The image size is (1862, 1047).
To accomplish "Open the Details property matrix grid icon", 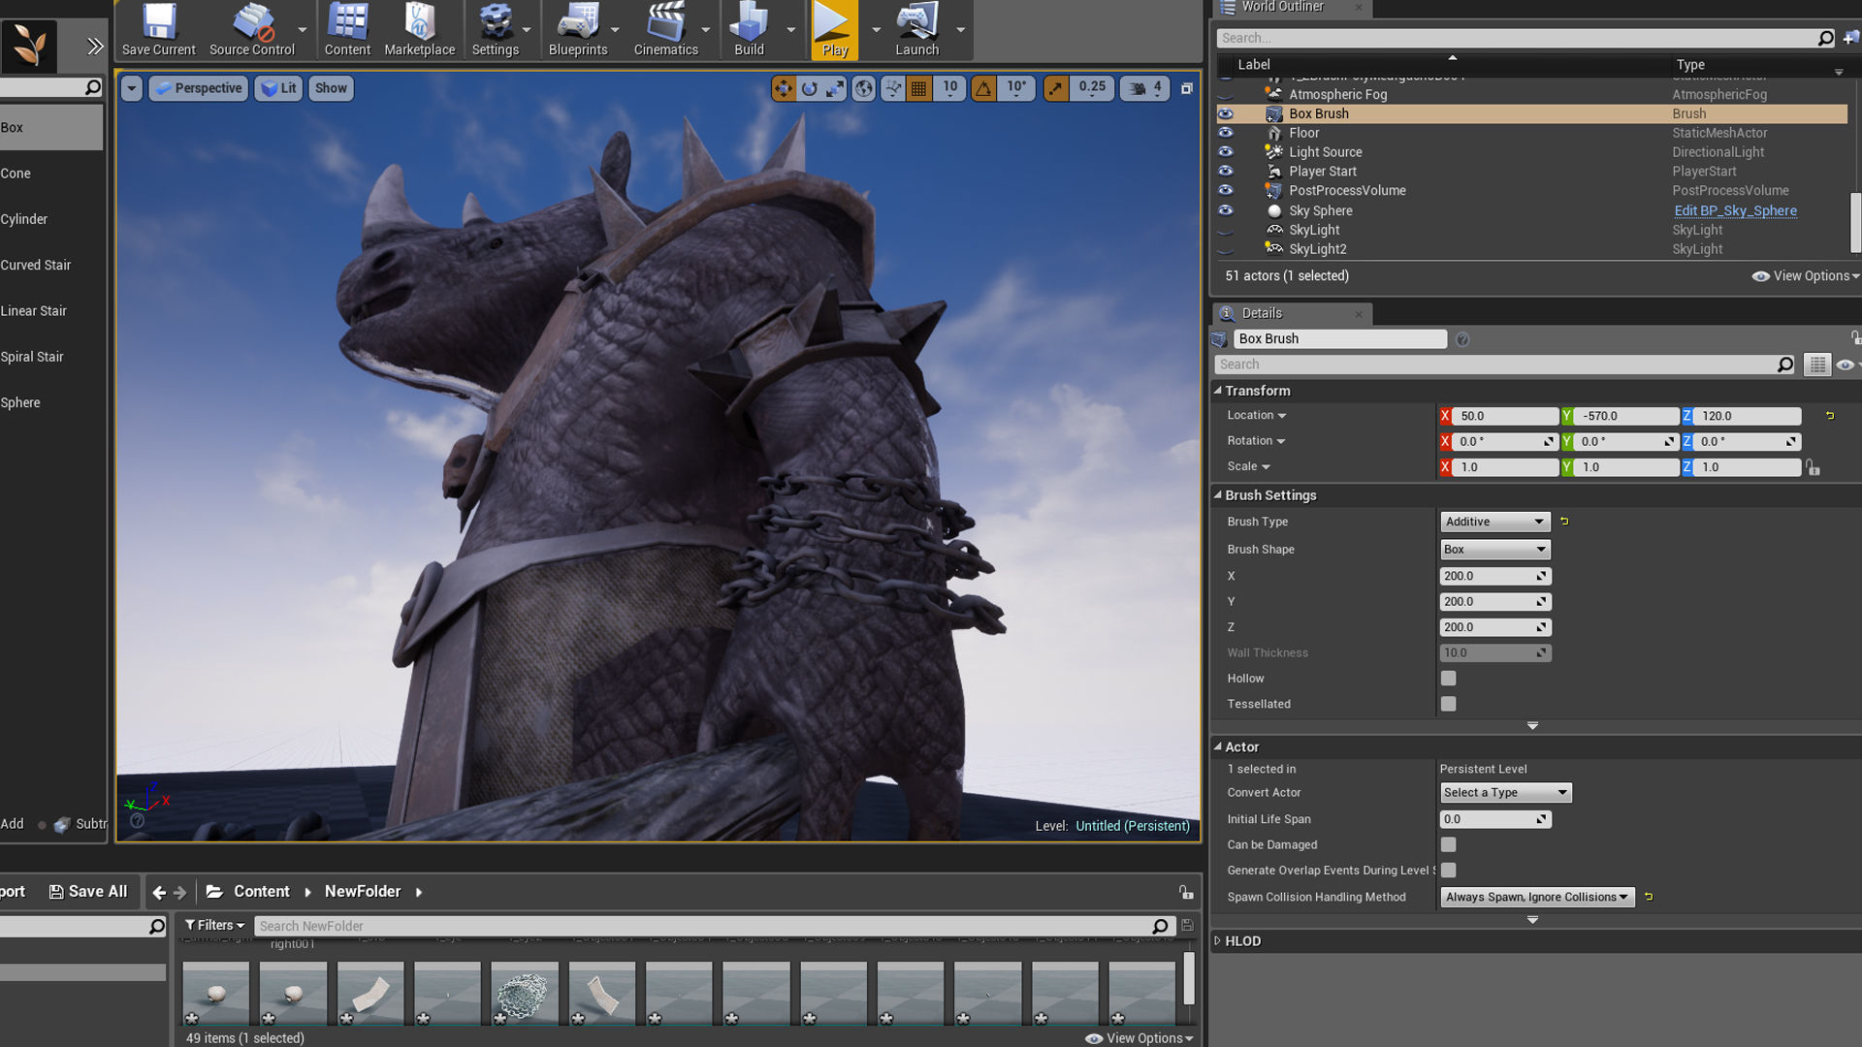I will [x=1816, y=365].
